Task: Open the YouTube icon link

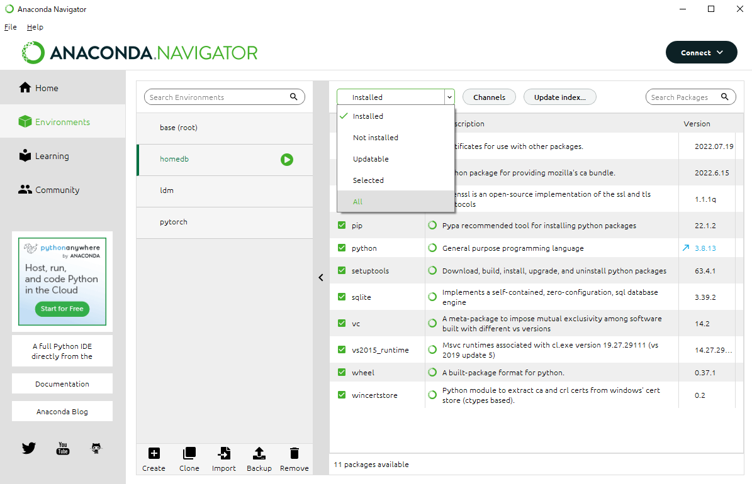Action: tap(63, 448)
